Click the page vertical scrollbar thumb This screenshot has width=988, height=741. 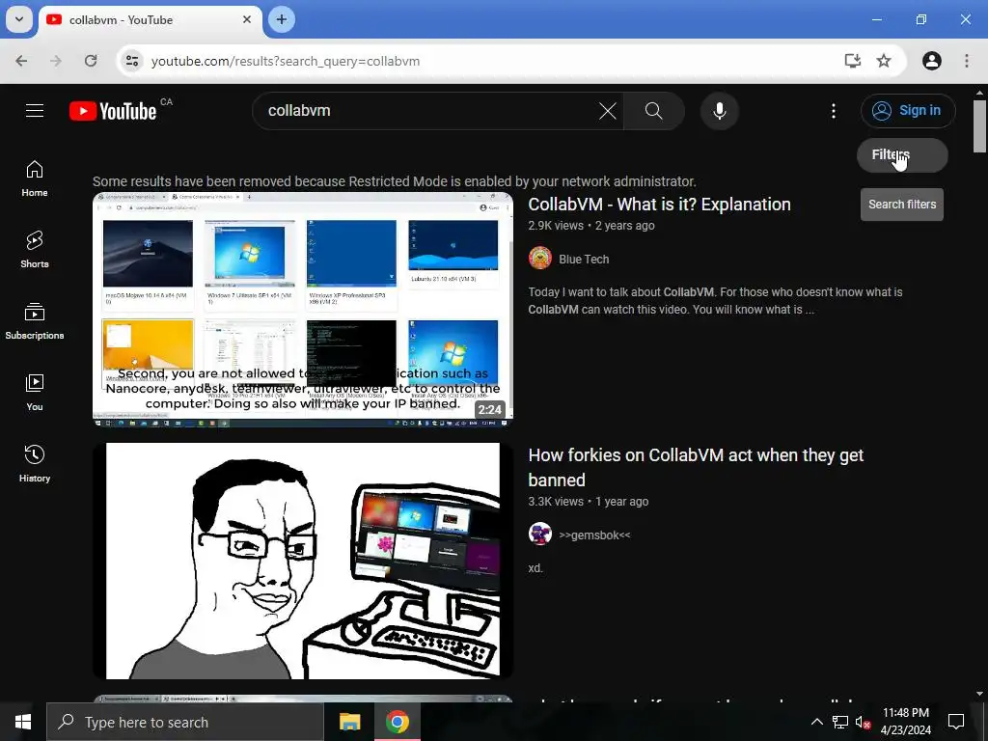pos(979,126)
